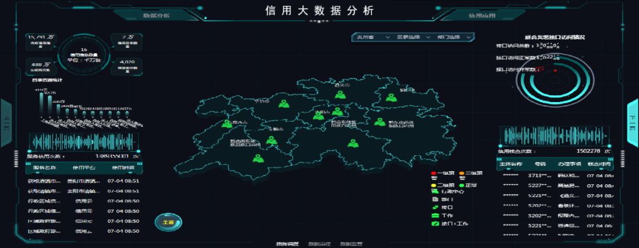Click the 2万 信用目录数量 card

tap(127, 41)
